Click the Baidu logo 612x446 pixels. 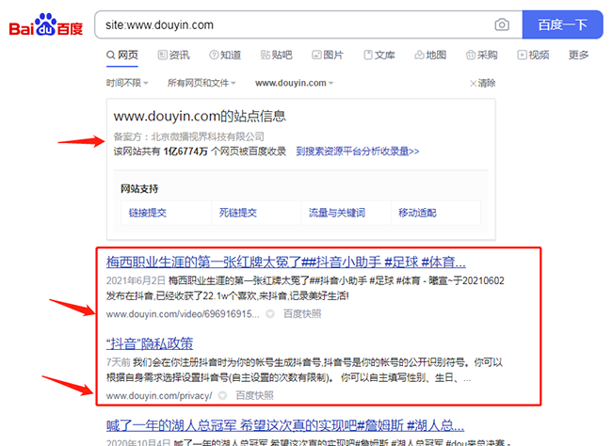pos(46,25)
